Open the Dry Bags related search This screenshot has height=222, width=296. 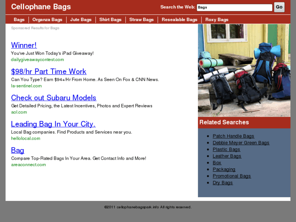coord(223,183)
